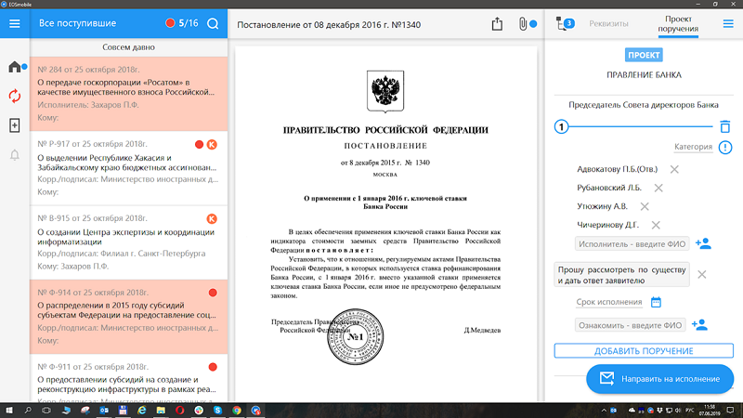Viewport: 743px width, 418px height.
Task: Collapse the Совсем давно group header
Action: click(128, 47)
